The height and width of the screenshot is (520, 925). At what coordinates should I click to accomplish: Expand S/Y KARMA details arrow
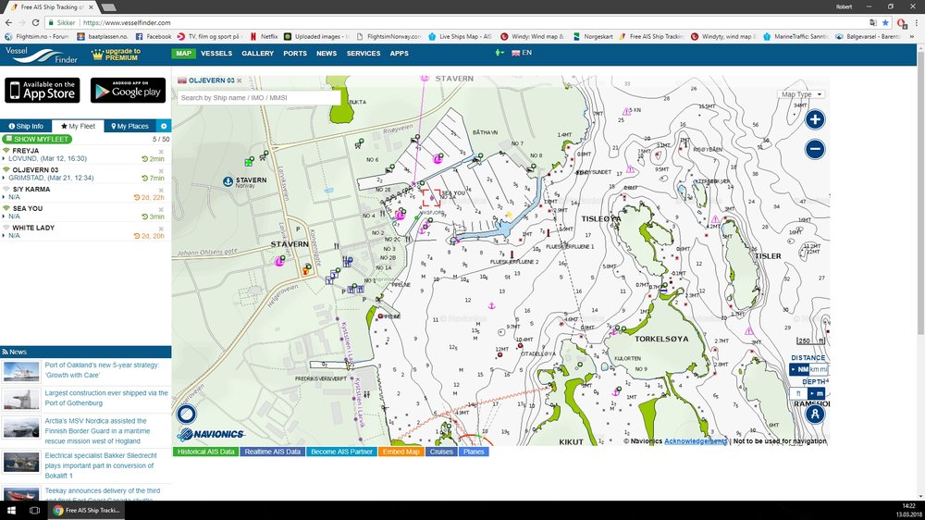tap(4, 197)
